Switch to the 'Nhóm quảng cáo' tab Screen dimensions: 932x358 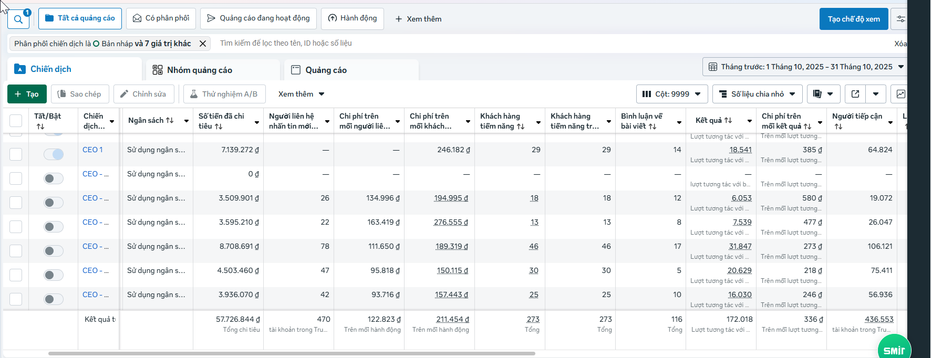[199, 70]
